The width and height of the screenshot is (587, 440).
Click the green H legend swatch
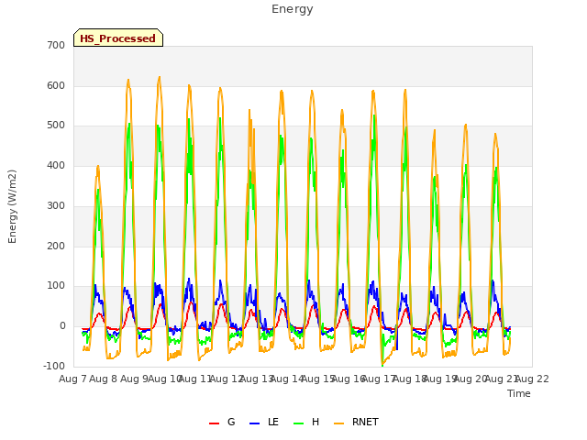pyautogui.click(x=298, y=423)
